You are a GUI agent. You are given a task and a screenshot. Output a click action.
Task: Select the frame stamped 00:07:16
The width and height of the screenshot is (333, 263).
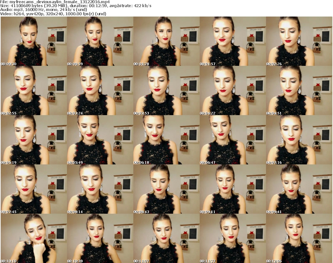pos(299,140)
